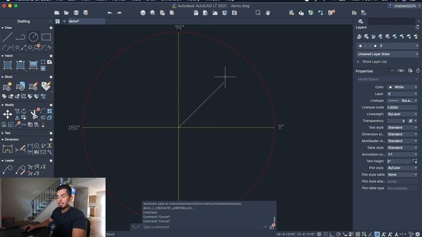Click the Properties panel dock icon
This screenshot has width=422, height=237.
tap(417, 70)
